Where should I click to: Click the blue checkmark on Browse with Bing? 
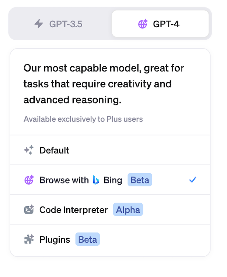click(192, 180)
